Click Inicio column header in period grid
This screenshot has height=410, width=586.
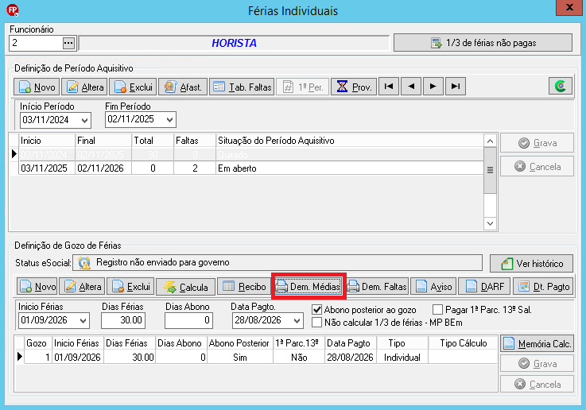pyautogui.click(x=47, y=141)
